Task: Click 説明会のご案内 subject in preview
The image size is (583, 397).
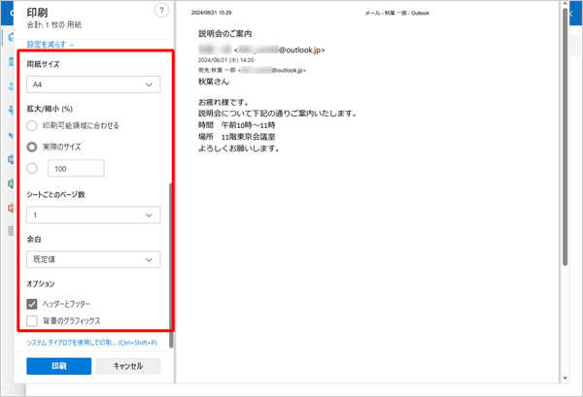Action: pyautogui.click(x=225, y=34)
